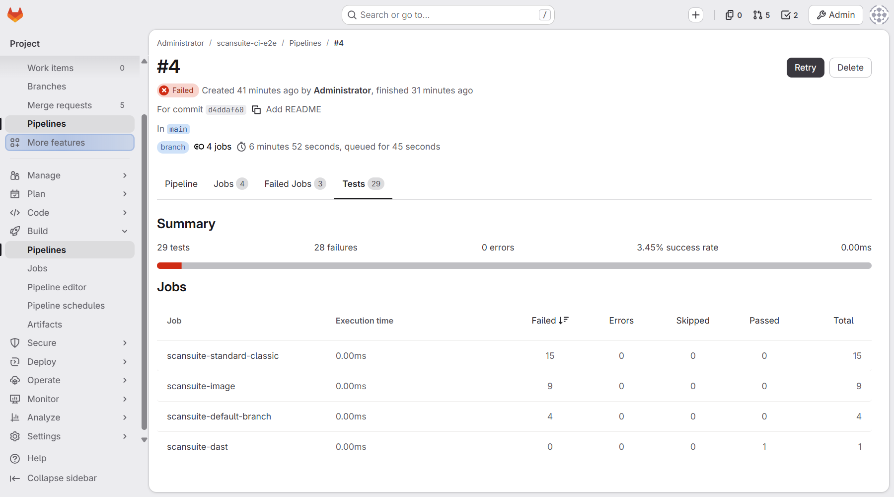Open the GitLab logo home link
Viewport: 894px width, 497px height.
(15, 15)
